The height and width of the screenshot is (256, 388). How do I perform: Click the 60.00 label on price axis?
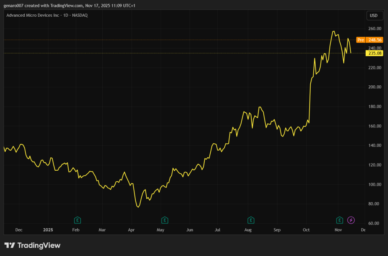point(374,223)
